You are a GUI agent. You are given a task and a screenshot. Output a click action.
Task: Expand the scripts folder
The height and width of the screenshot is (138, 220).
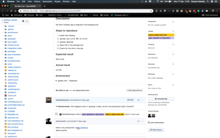pyautogui.click(x=3, y=58)
